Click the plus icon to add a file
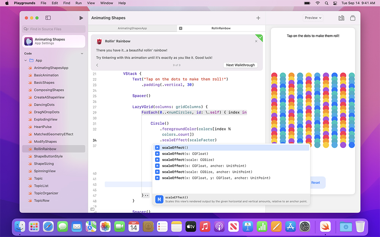This screenshot has width=380, height=237. tap(258, 18)
